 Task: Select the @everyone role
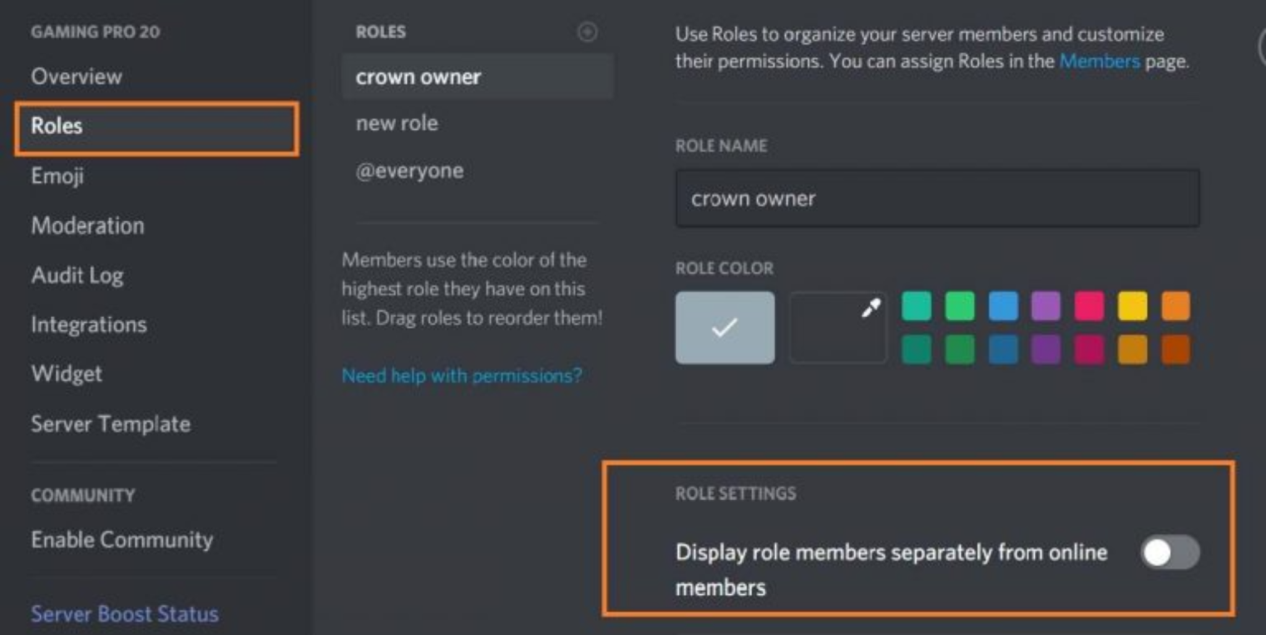click(x=409, y=171)
